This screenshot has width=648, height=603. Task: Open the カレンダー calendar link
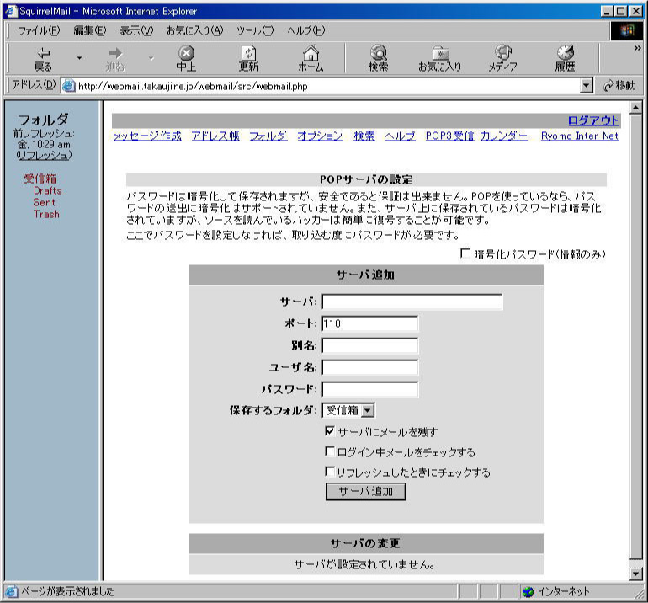[x=504, y=136]
